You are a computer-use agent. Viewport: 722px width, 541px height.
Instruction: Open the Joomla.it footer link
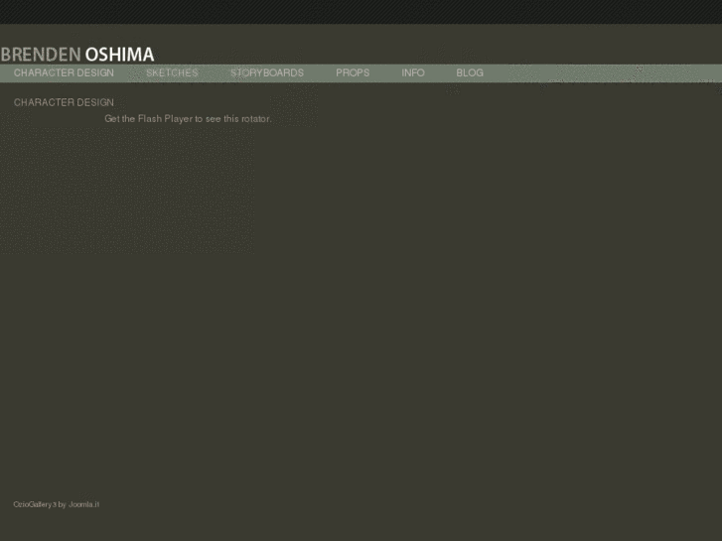tap(83, 504)
